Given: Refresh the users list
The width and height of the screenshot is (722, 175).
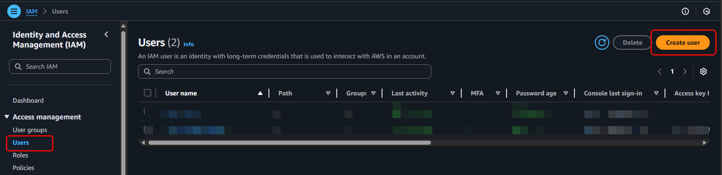Looking at the screenshot, I should click(602, 43).
